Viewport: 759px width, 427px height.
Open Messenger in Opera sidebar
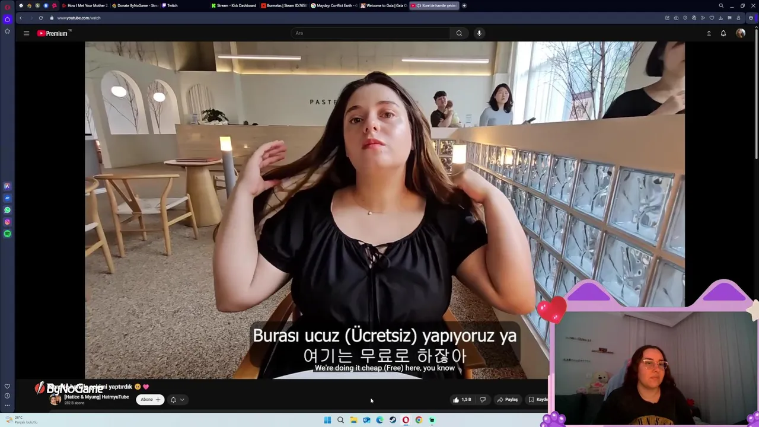7,198
